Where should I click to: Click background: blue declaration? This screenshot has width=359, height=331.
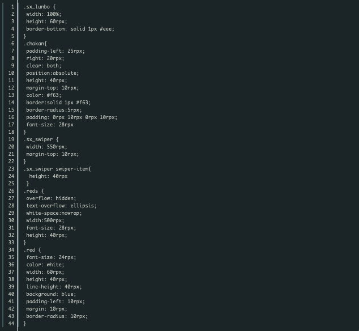51,294
